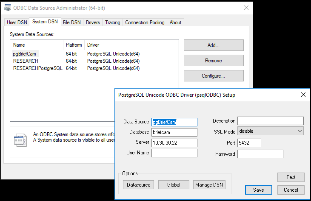Open Datasource options

coord(138,185)
